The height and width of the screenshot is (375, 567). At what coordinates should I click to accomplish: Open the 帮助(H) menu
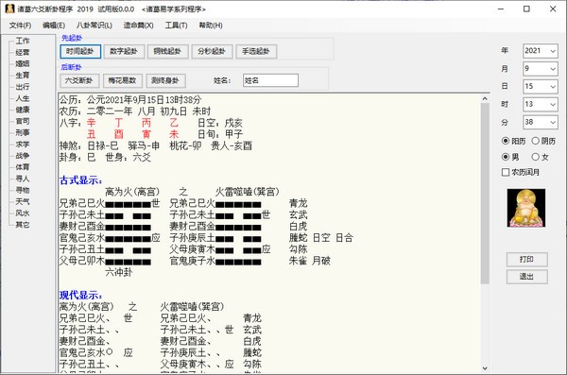point(211,26)
